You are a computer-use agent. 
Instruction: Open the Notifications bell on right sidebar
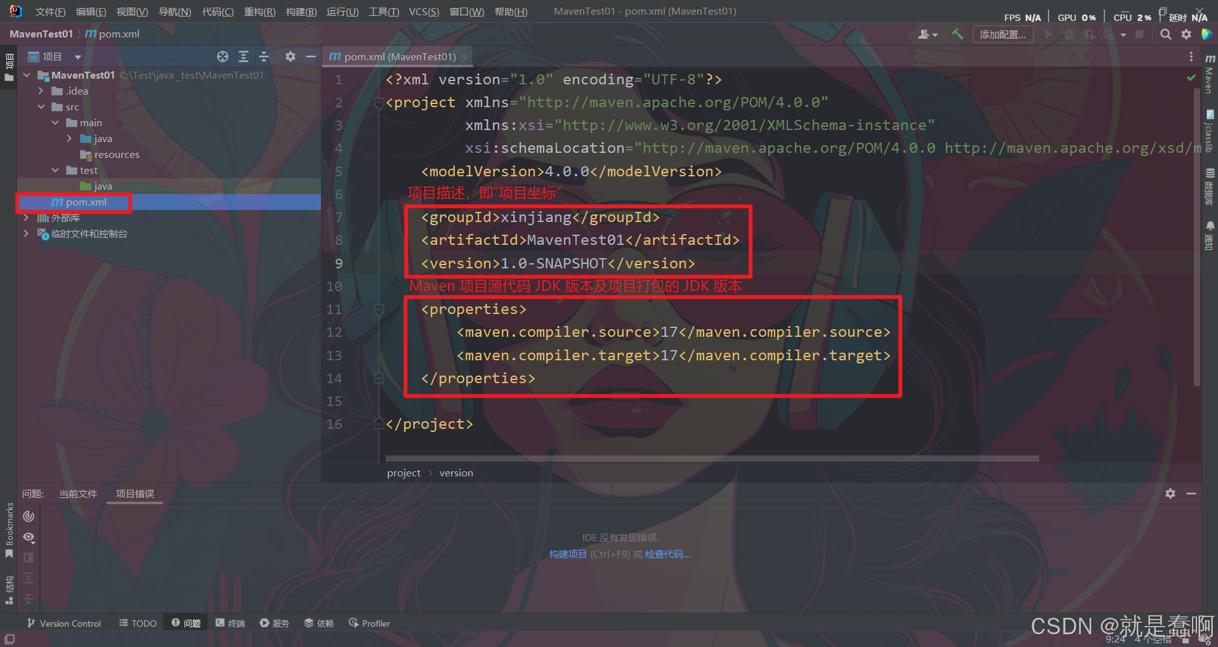(x=1210, y=235)
